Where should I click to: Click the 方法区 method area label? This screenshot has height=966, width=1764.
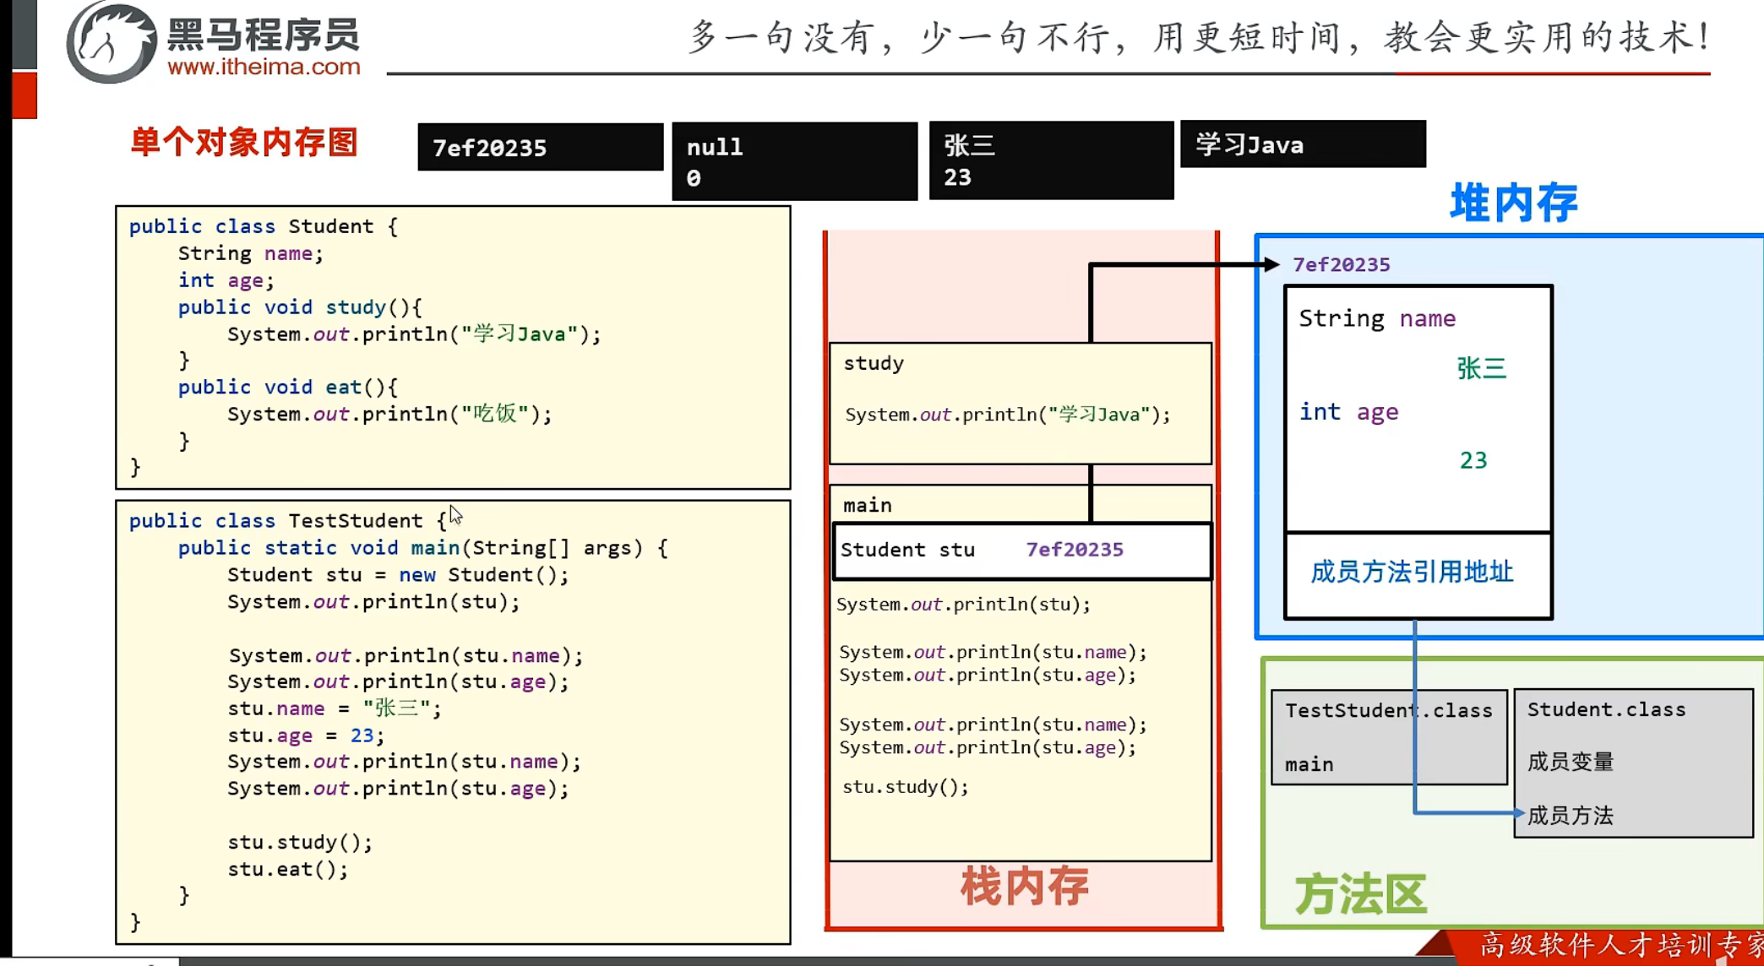pyautogui.click(x=1360, y=894)
